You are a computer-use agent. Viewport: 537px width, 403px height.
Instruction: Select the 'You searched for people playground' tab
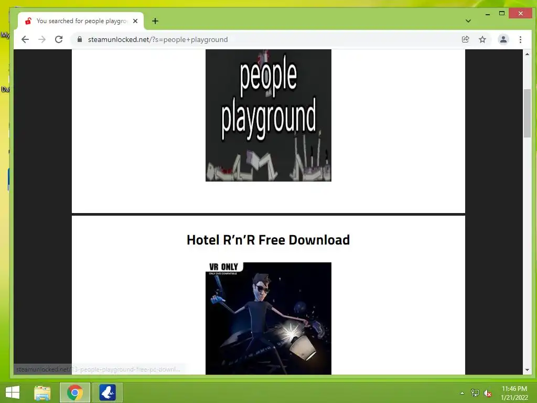(81, 21)
